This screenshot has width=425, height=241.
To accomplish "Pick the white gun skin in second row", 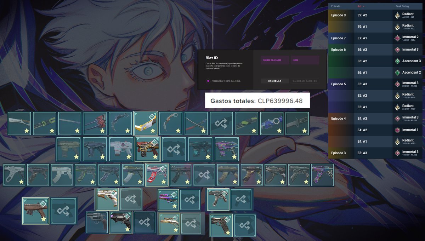I will [x=121, y=149].
